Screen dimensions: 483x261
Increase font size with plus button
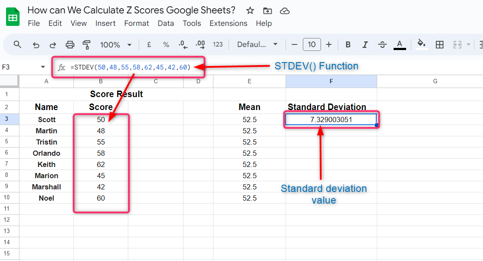click(329, 44)
